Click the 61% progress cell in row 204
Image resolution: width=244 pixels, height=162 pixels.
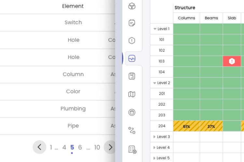coord(186,126)
